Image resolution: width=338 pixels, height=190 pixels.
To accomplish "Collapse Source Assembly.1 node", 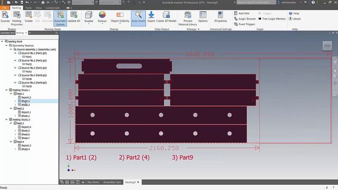I will [x=11, y=49].
